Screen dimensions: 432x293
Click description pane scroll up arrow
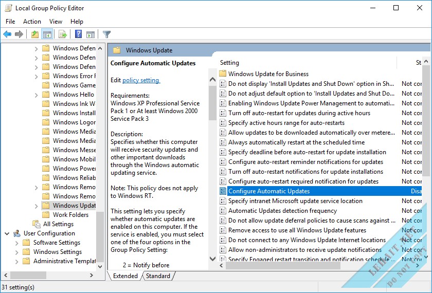click(x=212, y=80)
